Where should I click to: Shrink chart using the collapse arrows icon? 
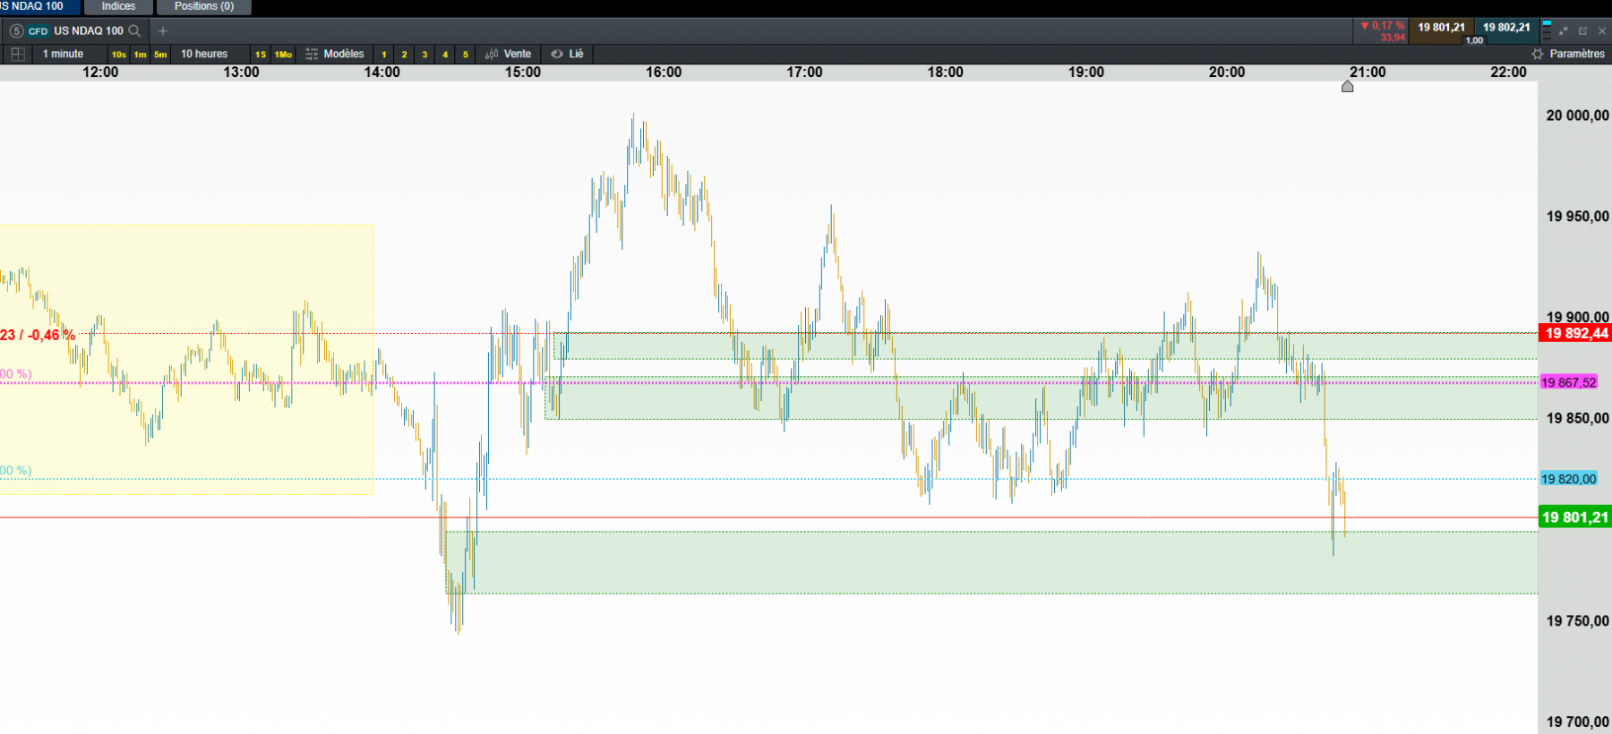[x=1564, y=30]
